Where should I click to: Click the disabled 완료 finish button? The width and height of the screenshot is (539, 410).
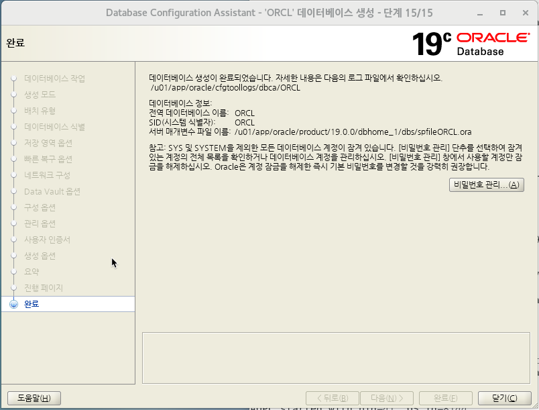tap(446, 398)
